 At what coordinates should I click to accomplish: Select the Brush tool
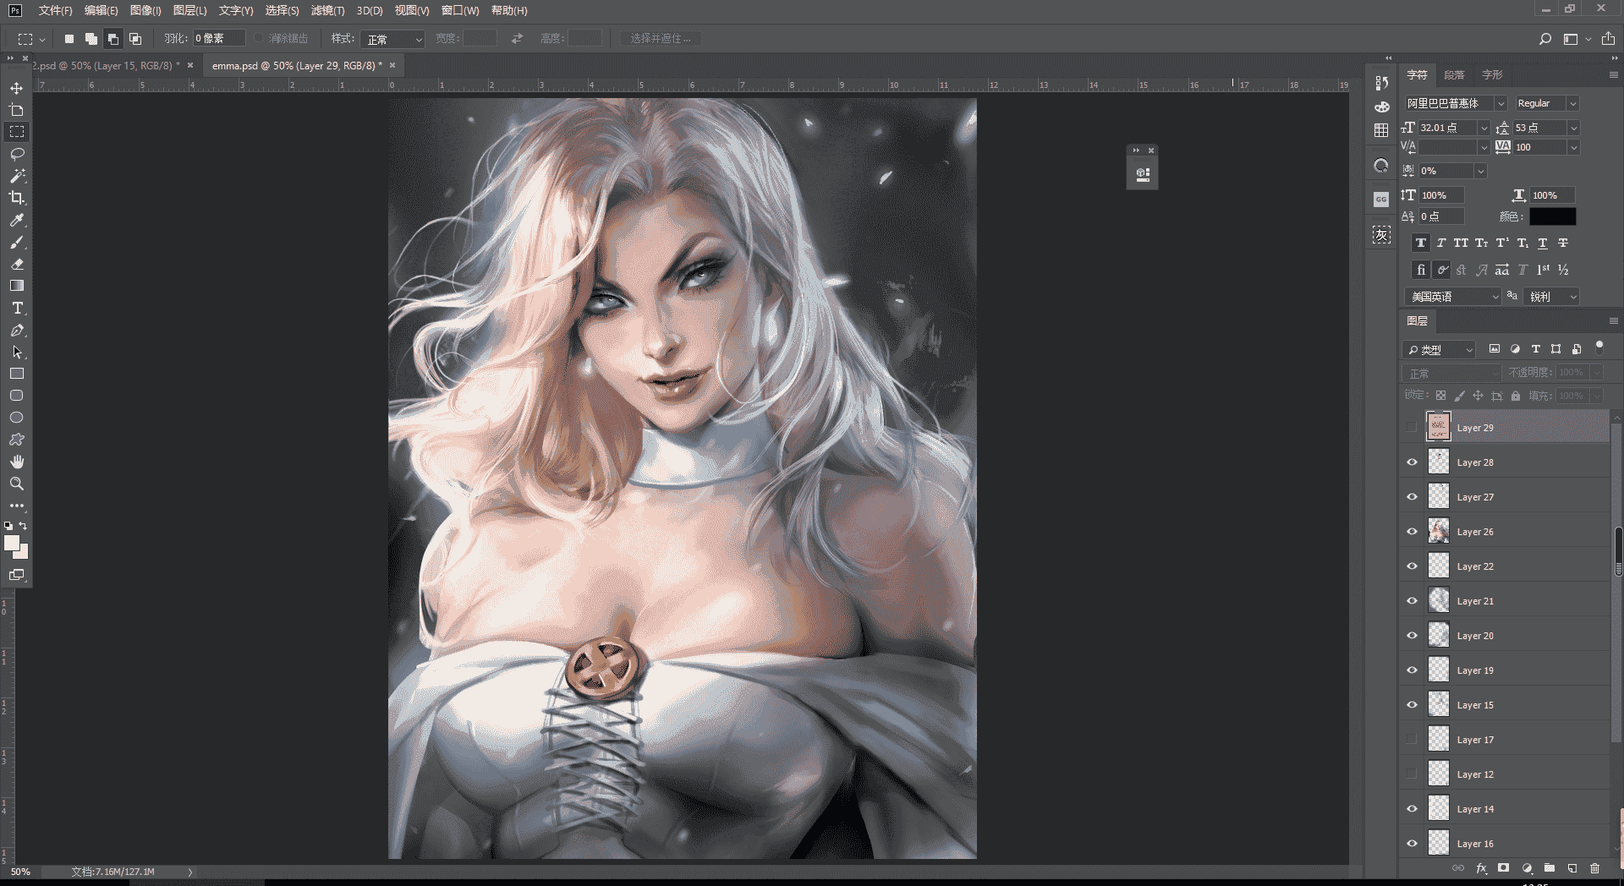[16, 242]
